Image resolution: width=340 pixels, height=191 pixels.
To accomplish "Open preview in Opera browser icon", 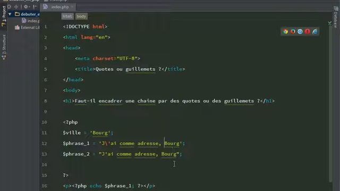I will click(x=308, y=31).
